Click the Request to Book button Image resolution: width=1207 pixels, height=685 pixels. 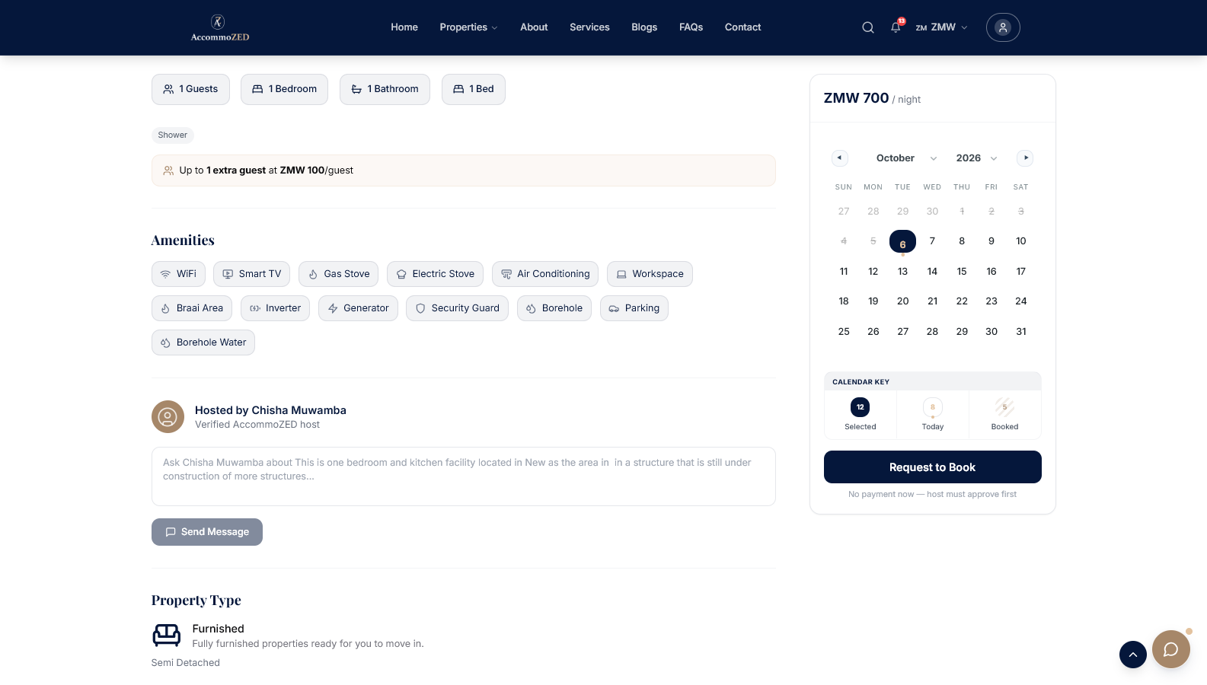932,467
